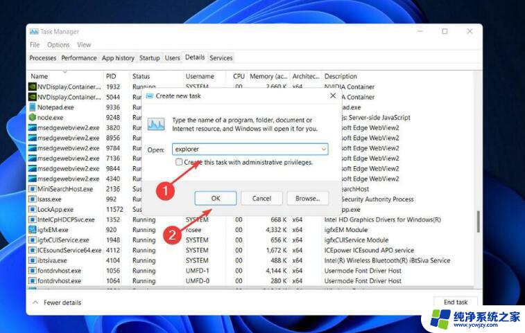The width and height of the screenshot is (525, 333).
Task: Click the node.exe green hexagon icon
Action: tap(32, 118)
